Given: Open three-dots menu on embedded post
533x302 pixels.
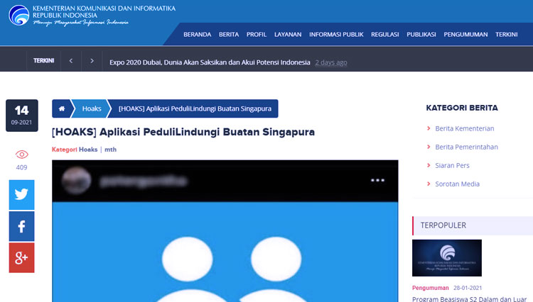Looking at the screenshot, I should 377,180.
